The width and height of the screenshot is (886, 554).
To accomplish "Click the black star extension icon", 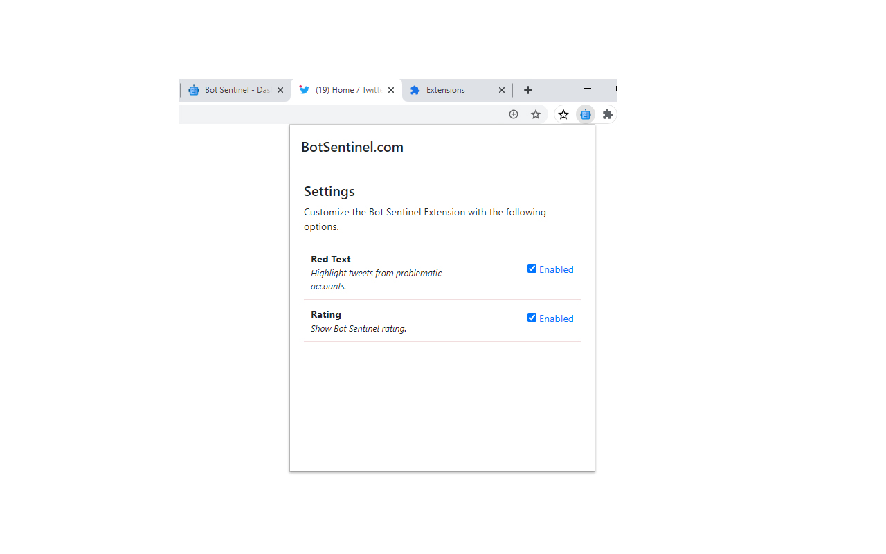I will point(563,114).
